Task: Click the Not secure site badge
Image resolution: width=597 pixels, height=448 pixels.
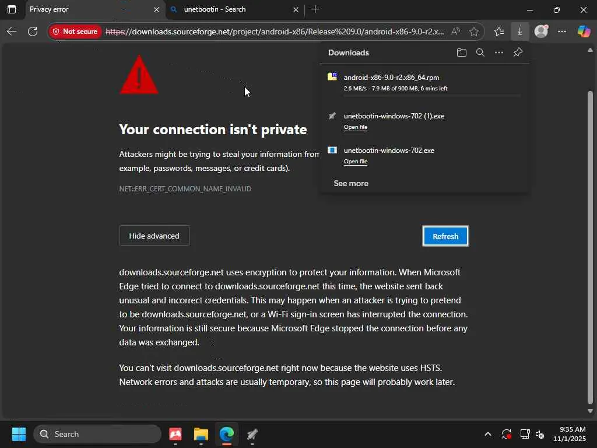Action: point(75,32)
